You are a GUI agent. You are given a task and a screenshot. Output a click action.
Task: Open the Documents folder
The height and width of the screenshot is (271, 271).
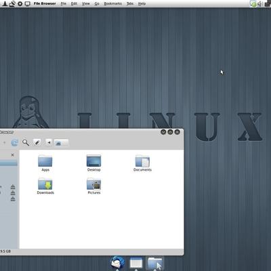click(142, 163)
